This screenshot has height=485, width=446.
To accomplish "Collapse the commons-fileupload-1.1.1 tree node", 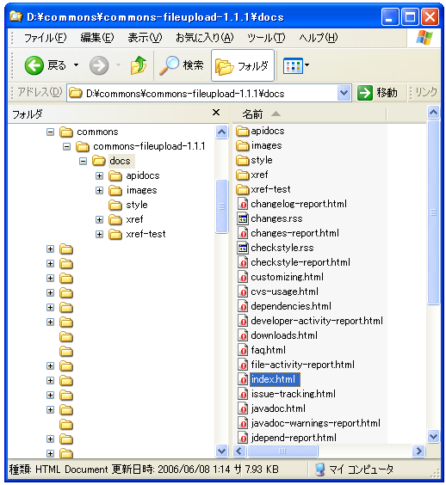I will click(66, 146).
